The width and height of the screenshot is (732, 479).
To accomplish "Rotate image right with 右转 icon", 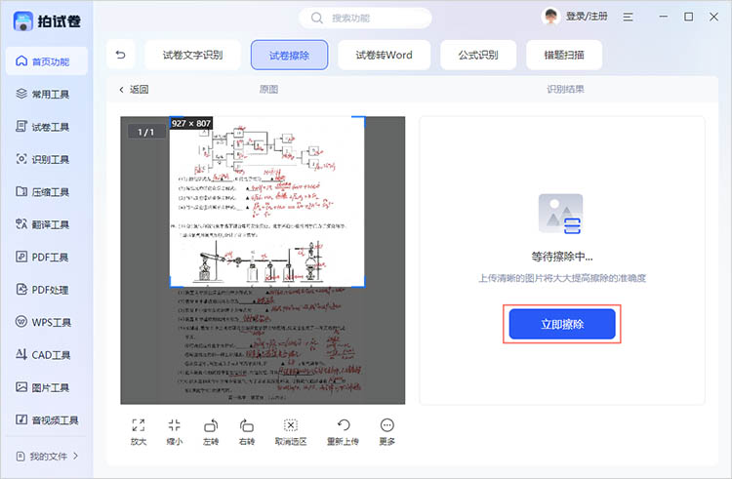I will coord(247,425).
